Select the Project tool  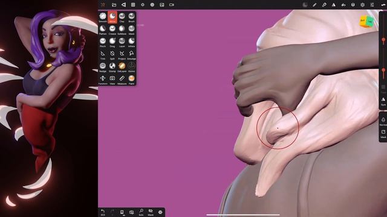(x=122, y=55)
